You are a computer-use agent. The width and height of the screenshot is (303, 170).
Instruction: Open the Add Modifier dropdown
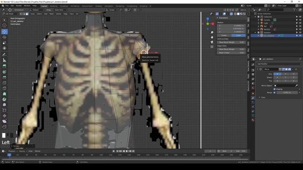click(279, 64)
